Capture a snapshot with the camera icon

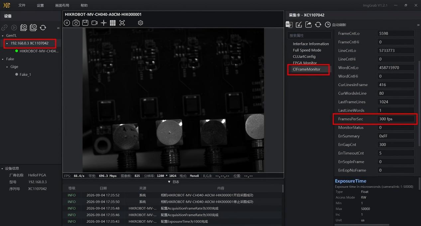[76, 23]
